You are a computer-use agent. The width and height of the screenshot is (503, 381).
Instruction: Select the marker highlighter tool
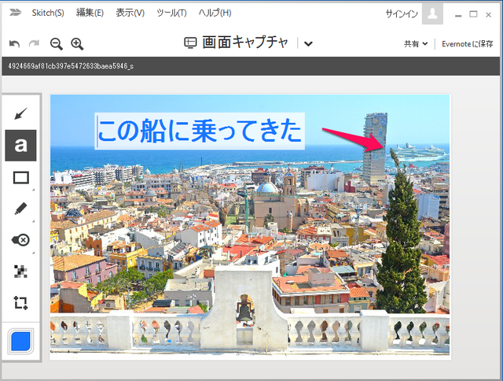point(20,209)
